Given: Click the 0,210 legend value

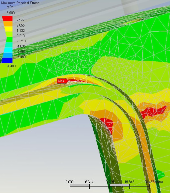Looking at the screenshot, I should (21, 36).
